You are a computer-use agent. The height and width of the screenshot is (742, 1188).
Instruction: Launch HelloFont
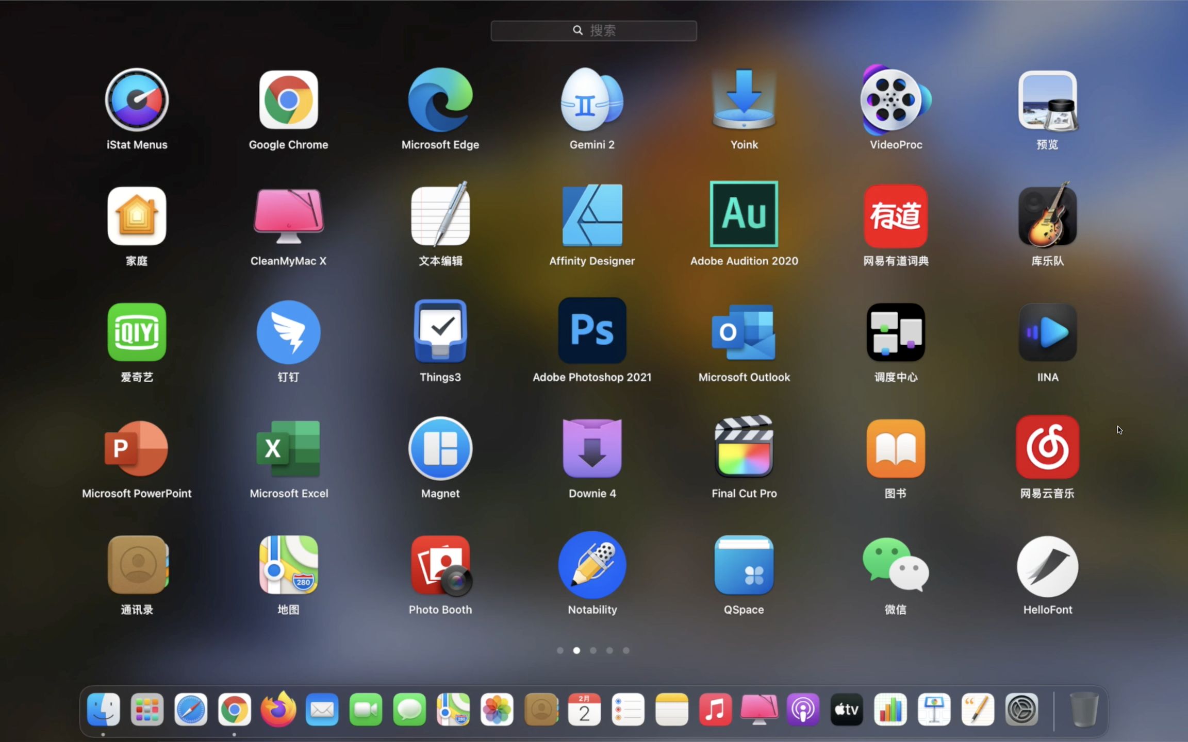click(1047, 566)
